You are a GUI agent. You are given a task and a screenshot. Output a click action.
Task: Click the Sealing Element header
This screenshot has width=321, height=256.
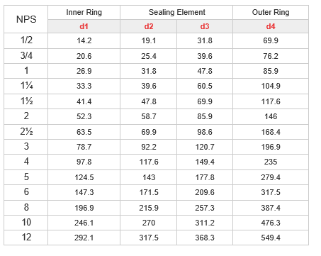coord(177,12)
